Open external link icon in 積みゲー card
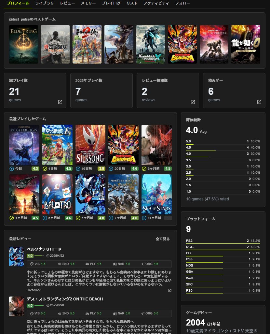Image resolution: width=270 pixels, height=334 pixels. (x=259, y=102)
